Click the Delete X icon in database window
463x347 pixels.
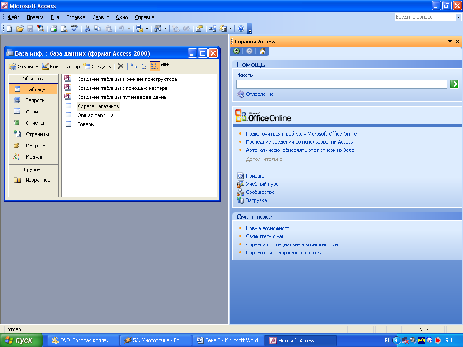120,66
